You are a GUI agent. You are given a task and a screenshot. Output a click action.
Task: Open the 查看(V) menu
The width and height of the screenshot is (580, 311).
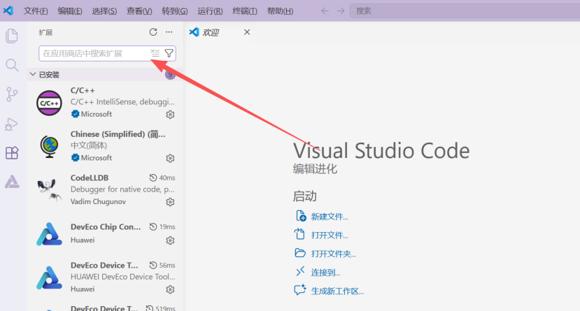(x=139, y=11)
